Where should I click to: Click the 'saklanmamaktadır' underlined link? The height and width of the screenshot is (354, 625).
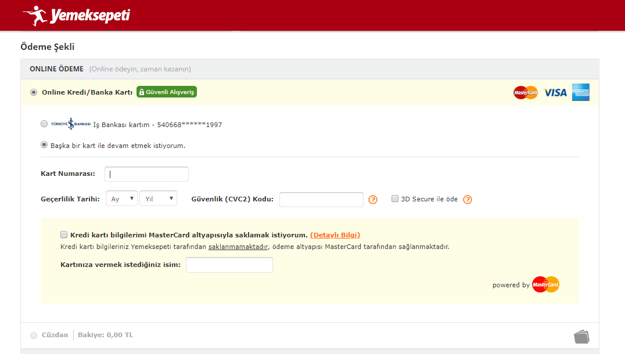(x=238, y=247)
